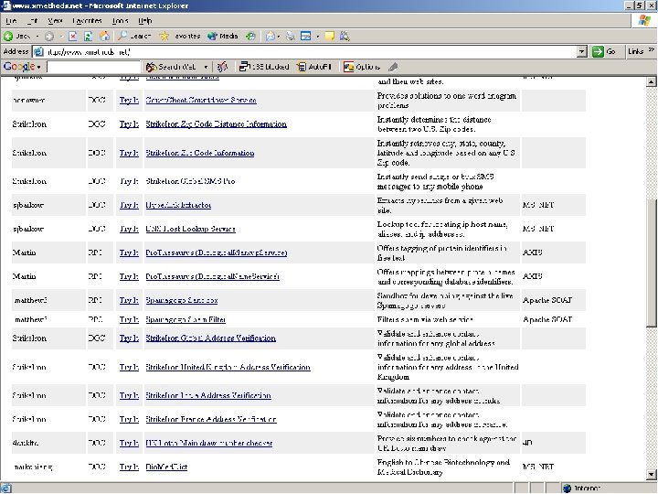Screen dimensions: 658x494
Task: Open StrikeIron Zip Code Information link
Action: click(200, 153)
